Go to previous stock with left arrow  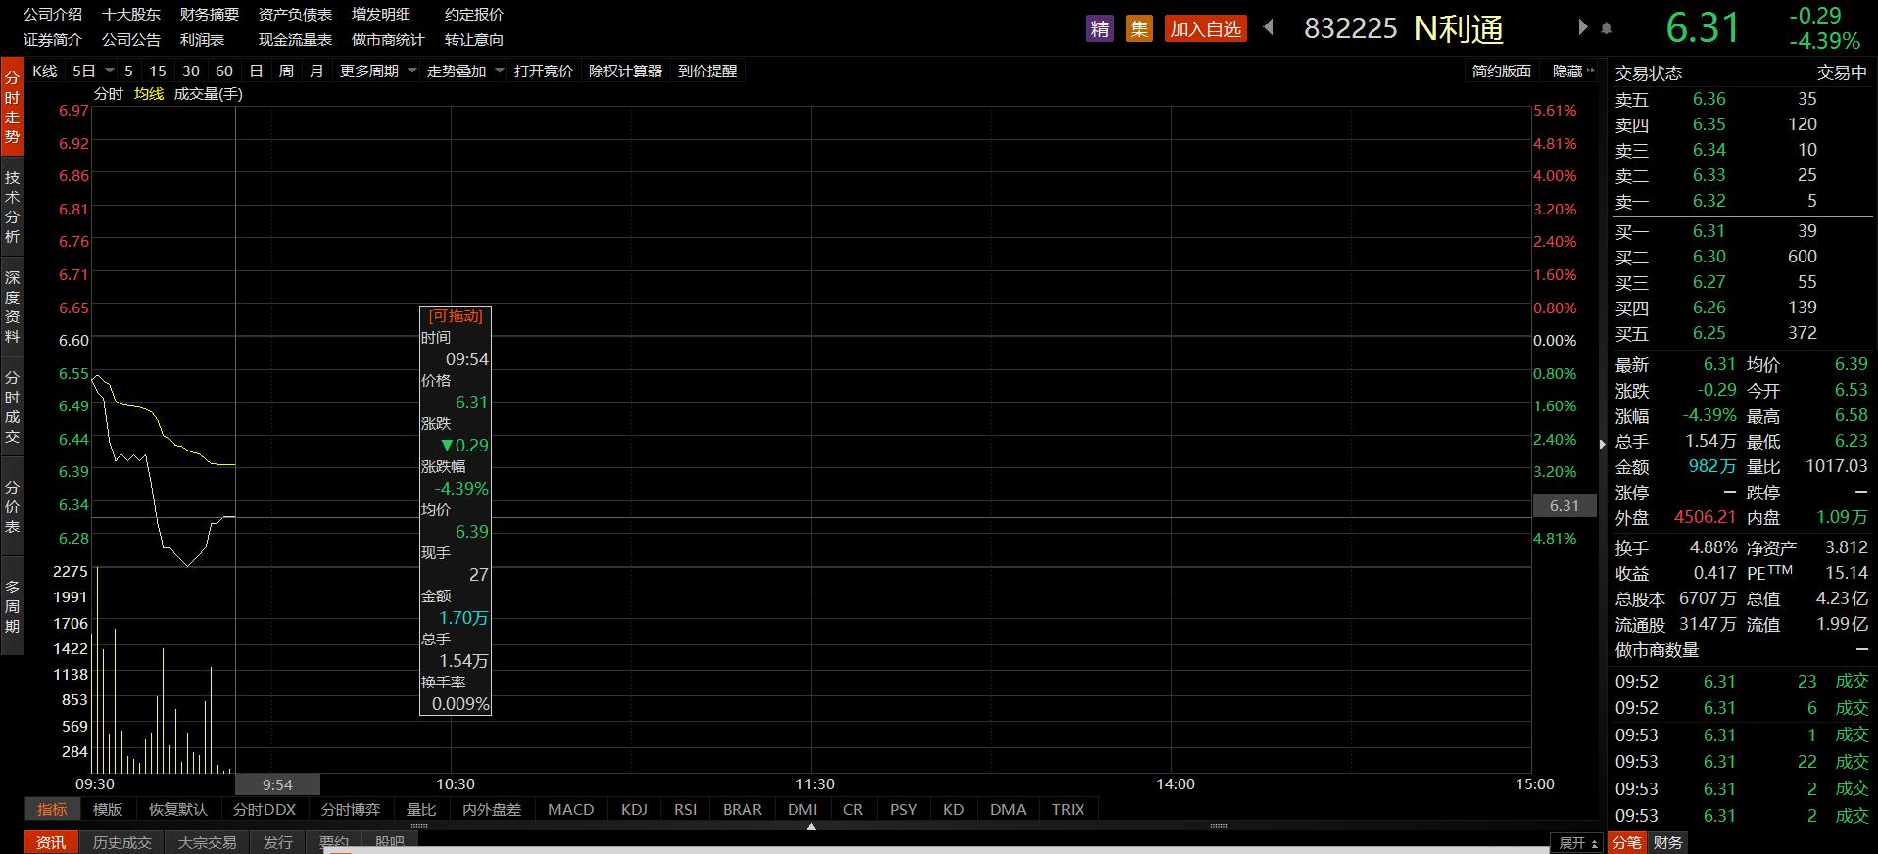[x=1269, y=27]
